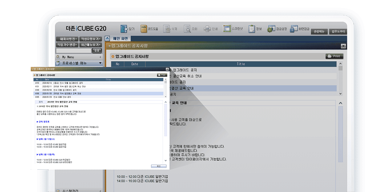Click the 삭제 delete toolbar icon

pos(167,29)
